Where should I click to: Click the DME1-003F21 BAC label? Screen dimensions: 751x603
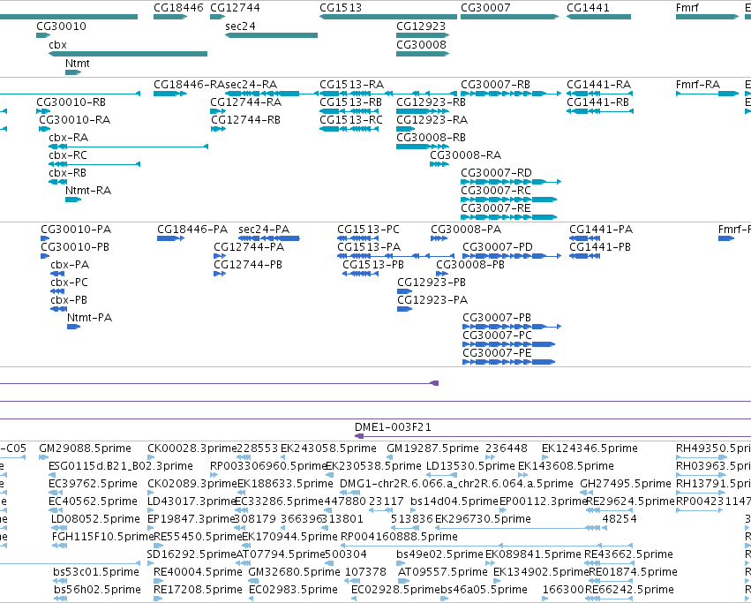(x=393, y=427)
